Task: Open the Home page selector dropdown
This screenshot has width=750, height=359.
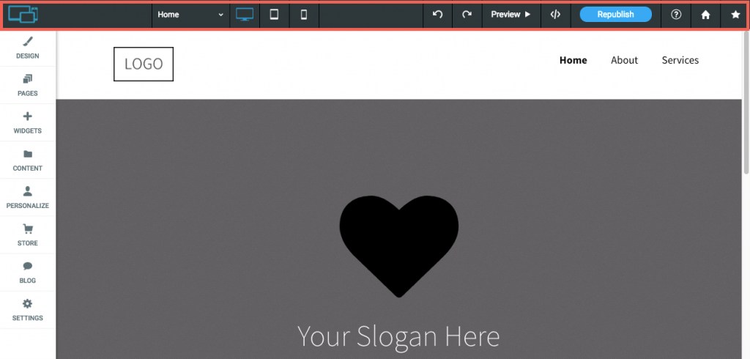Action: point(190,15)
